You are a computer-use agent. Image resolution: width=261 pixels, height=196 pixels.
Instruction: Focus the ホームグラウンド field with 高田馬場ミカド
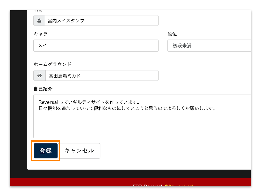pos(102,76)
